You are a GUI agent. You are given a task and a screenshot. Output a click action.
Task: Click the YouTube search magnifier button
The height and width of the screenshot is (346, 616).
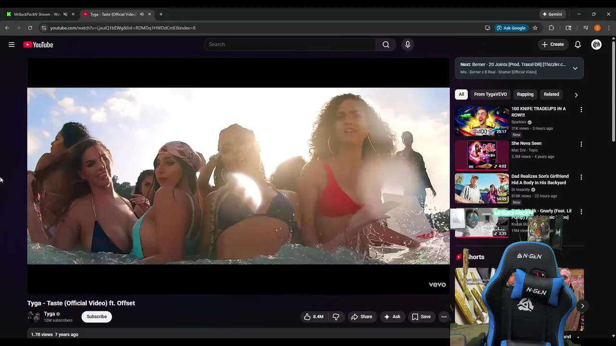pos(386,45)
